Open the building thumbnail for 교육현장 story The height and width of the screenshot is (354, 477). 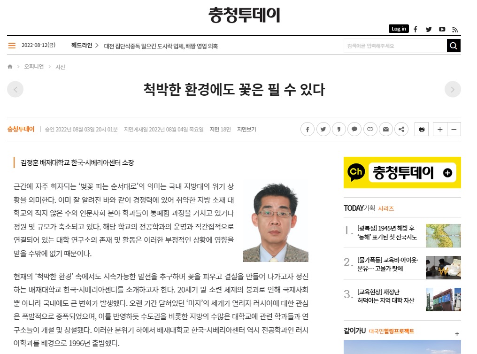[x=443, y=300]
